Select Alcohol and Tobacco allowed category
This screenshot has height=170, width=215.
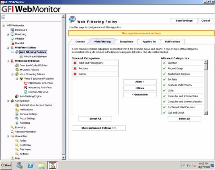pos(182,74)
